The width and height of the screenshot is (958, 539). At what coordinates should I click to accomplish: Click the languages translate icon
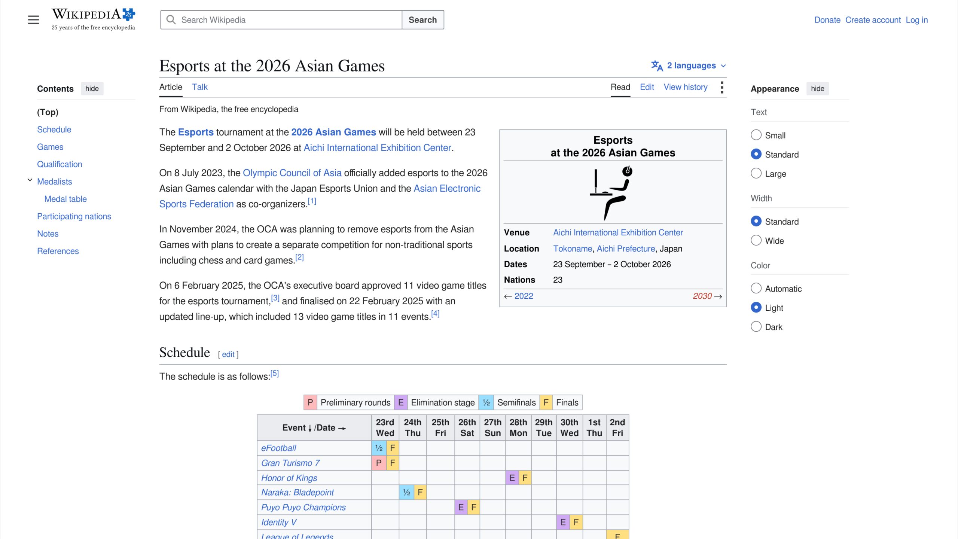(x=657, y=66)
